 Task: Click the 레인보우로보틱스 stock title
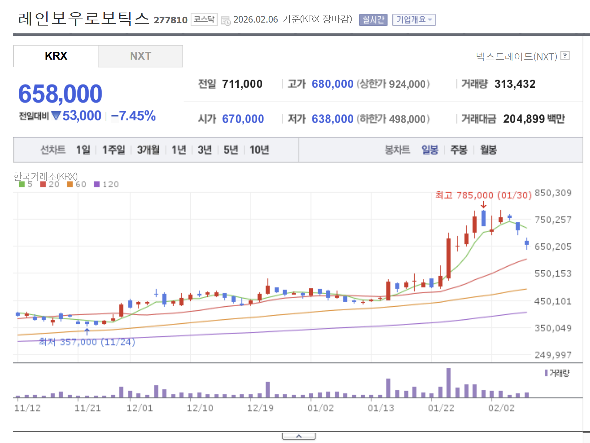point(84,19)
